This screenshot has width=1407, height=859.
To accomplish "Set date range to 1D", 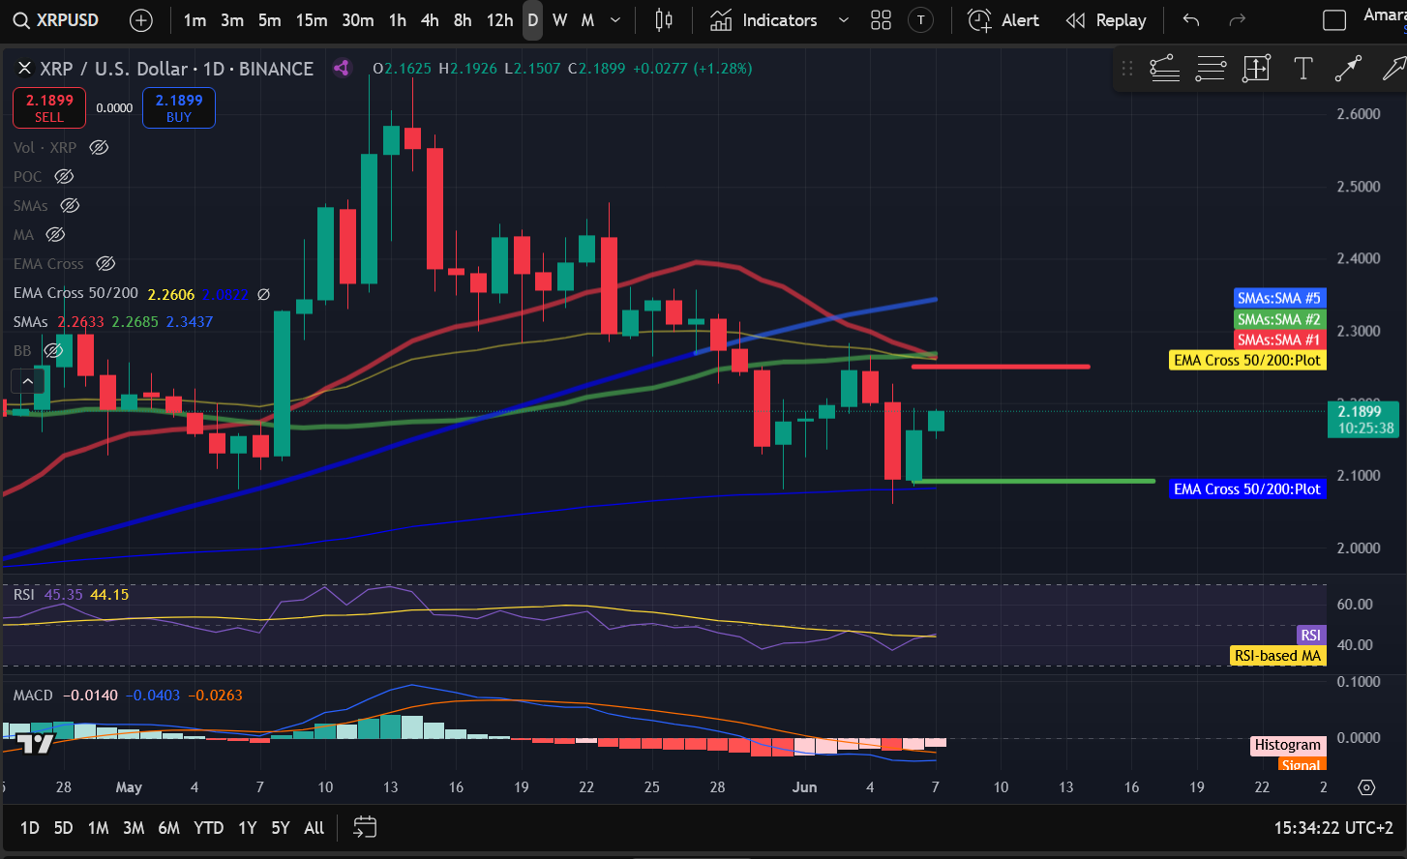I will click(30, 828).
